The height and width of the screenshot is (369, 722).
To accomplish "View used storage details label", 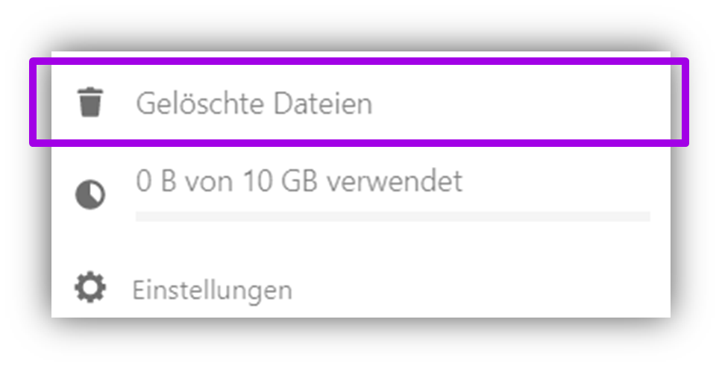I will (299, 181).
